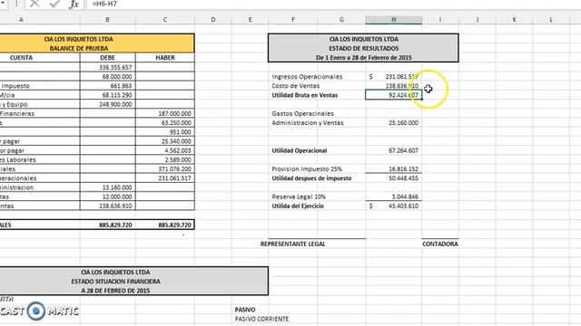Select column B header

pyautogui.click(x=107, y=20)
